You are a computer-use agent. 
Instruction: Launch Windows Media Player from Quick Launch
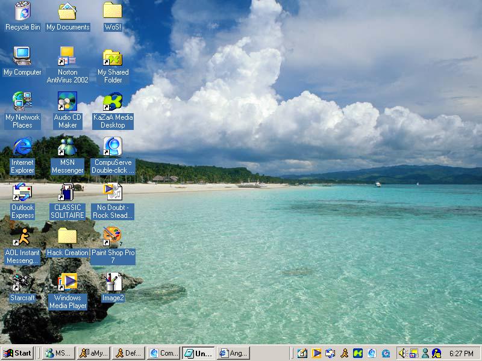tap(316, 353)
